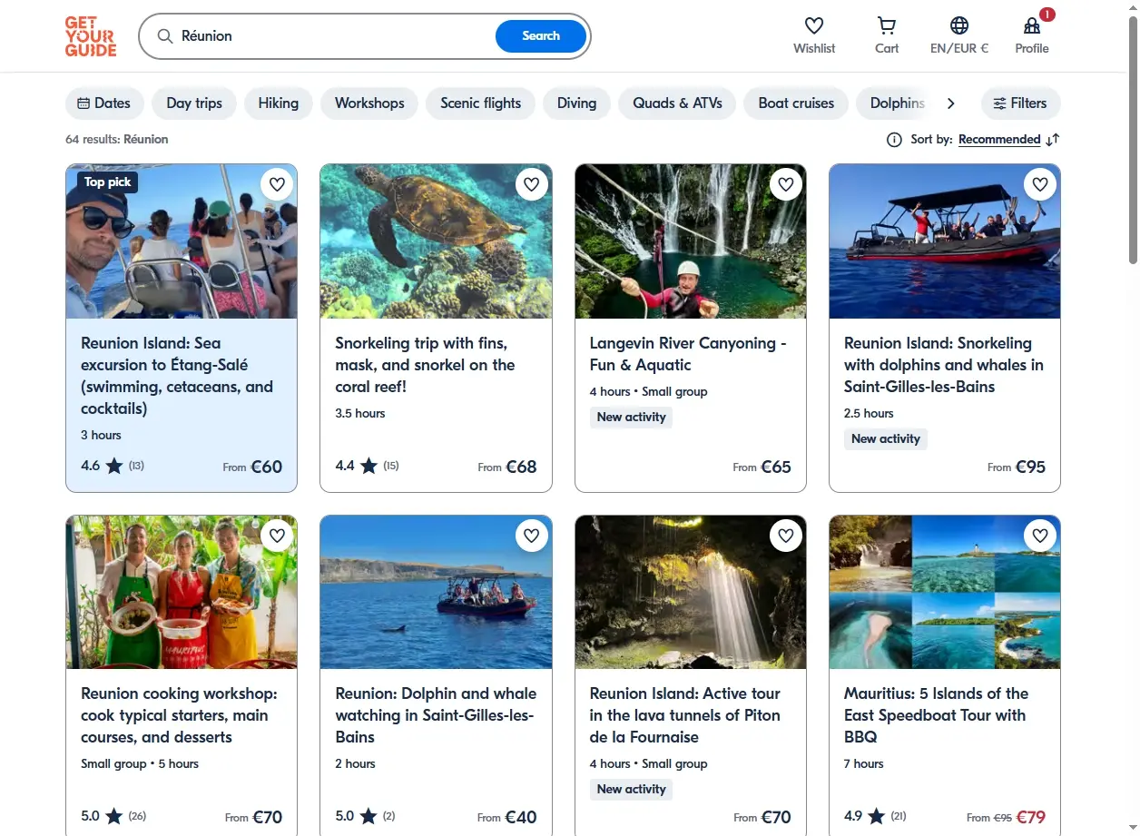Click the "64 results: Réunion" text
The height and width of the screenshot is (836, 1140).
pos(117,140)
